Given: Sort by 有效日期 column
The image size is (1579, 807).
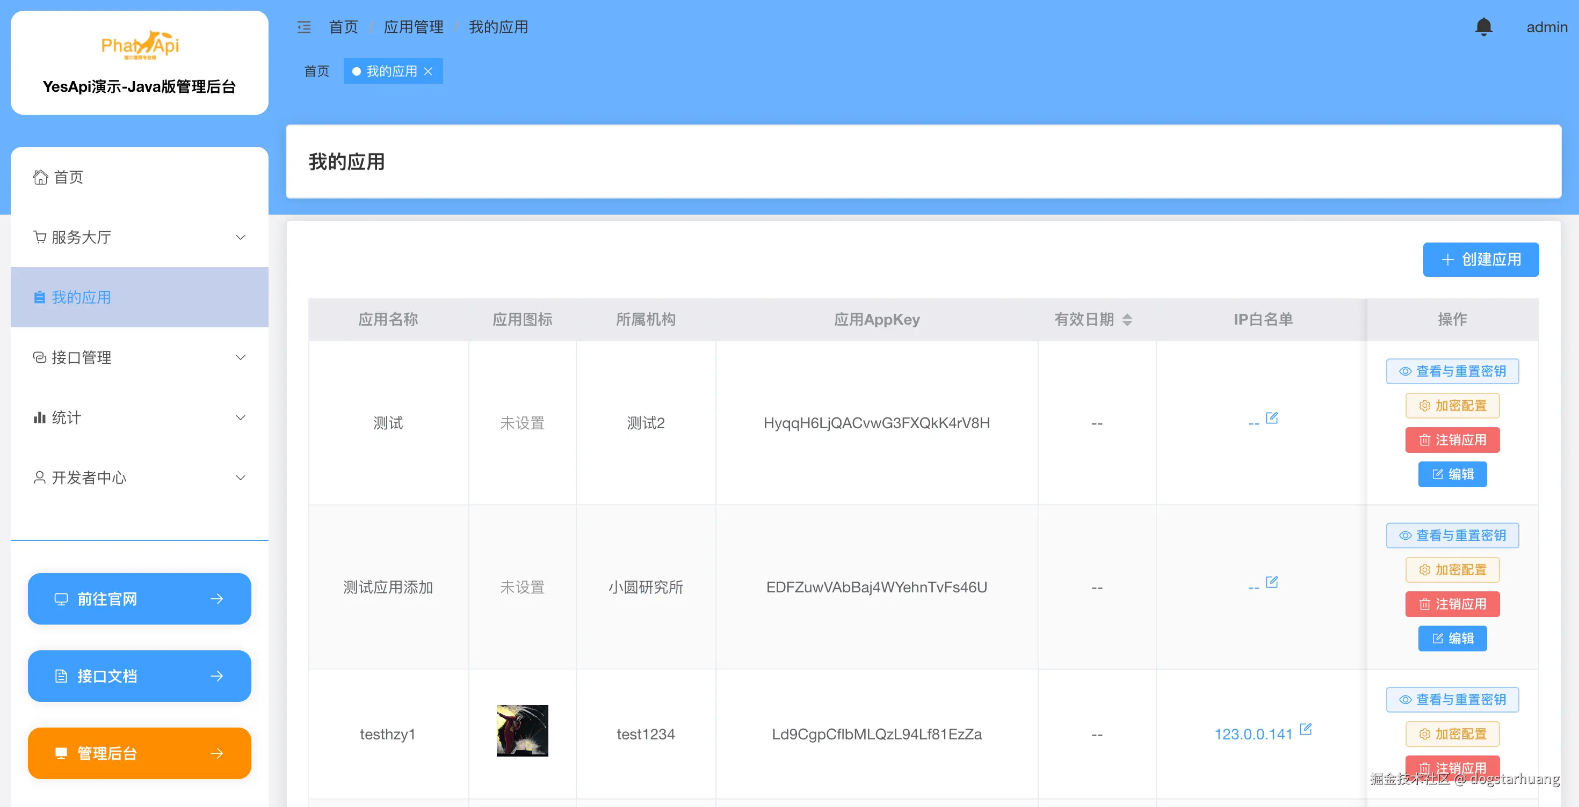Looking at the screenshot, I should pyautogui.click(x=1127, y=320).
